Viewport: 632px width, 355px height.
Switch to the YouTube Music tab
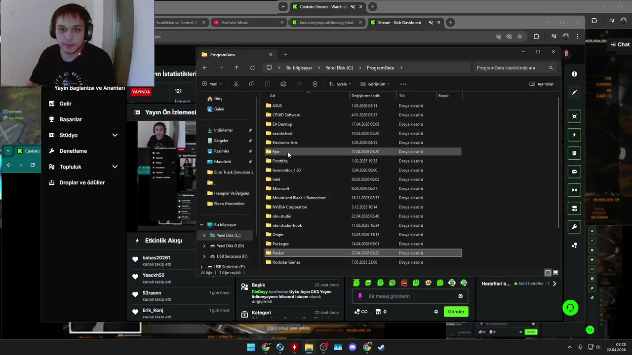click(x=249, y=22)
